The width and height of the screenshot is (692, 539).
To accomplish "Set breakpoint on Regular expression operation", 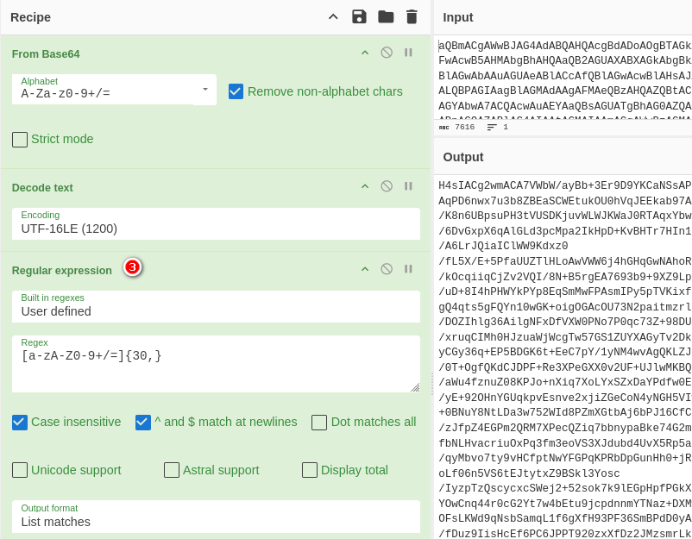I will (408, 269).
